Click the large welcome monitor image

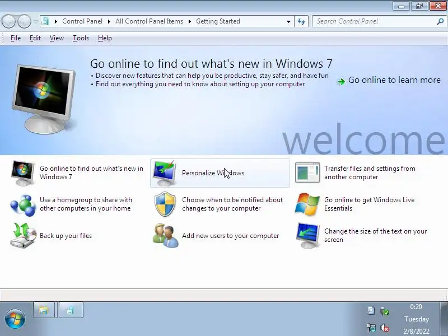pyautogui.click(x=44, y=99)
